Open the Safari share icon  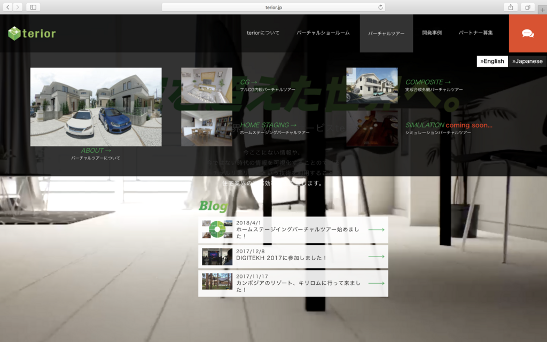510,7
